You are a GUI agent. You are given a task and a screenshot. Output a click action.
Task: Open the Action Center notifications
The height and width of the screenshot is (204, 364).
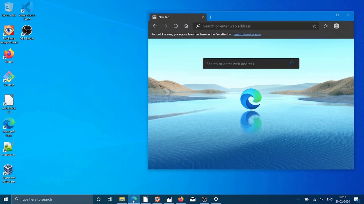click(357, 199)
